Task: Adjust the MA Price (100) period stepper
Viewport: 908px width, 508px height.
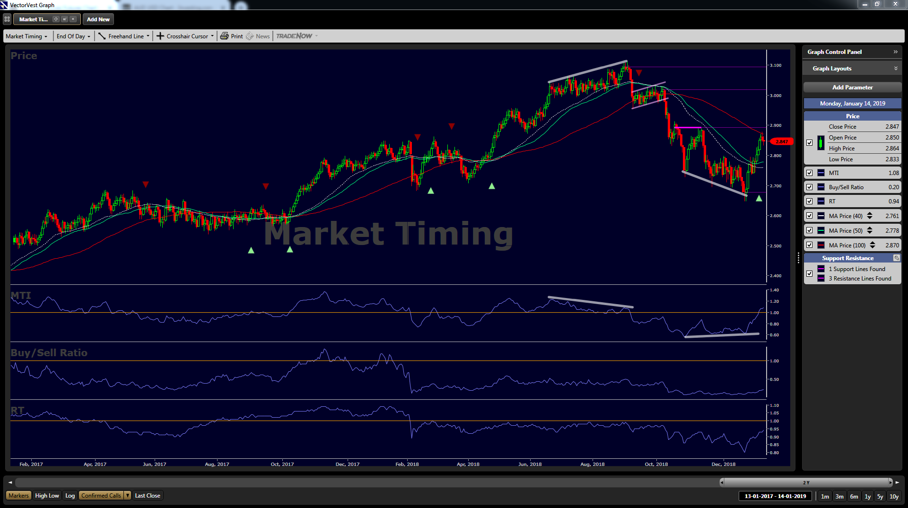Action: (x=872, y=245)
